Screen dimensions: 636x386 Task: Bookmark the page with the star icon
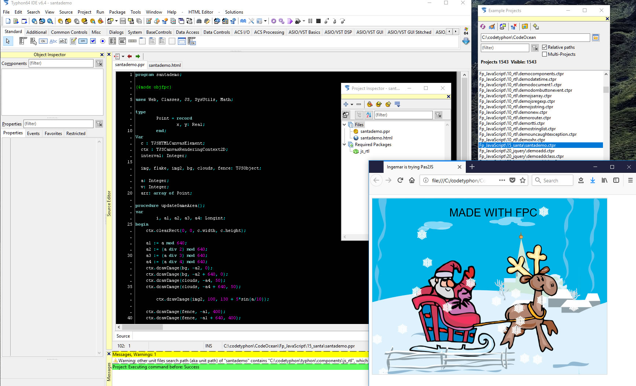(523, 180)
